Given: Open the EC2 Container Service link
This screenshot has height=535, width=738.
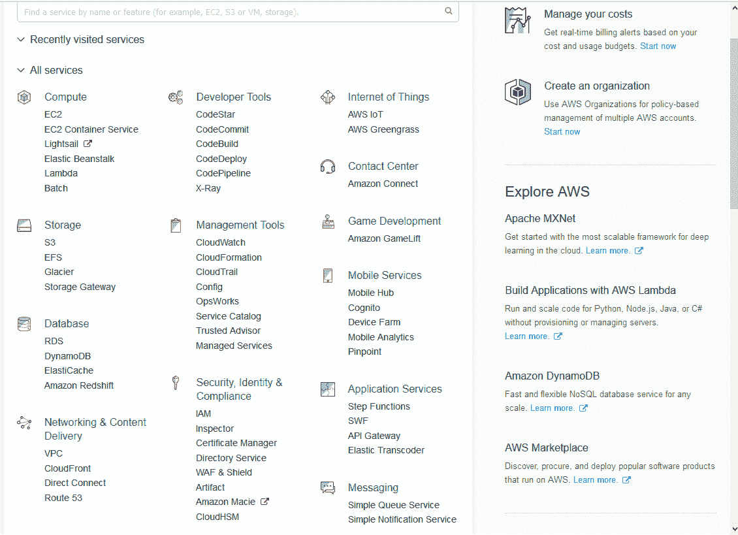Looking at the screenshot, I should pos(91,129).
